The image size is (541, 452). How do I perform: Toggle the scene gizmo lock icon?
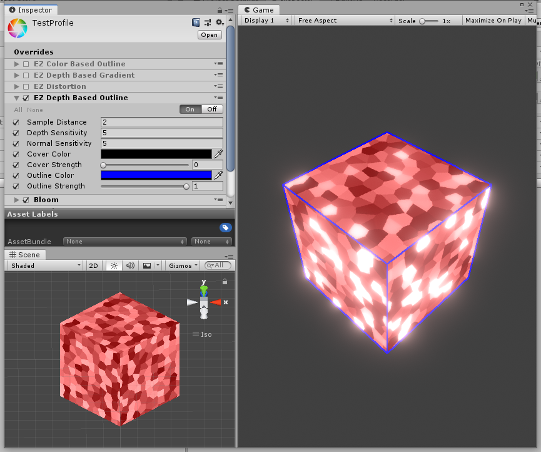coord(225,282)
